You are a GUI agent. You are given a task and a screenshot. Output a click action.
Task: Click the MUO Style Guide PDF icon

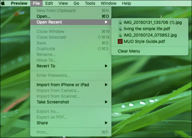click(x=120, y=41)
